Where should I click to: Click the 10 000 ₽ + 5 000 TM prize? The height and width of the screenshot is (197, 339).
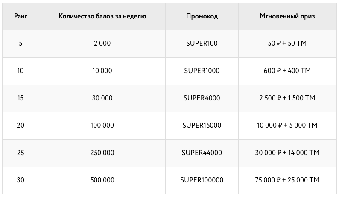[287, 125]
